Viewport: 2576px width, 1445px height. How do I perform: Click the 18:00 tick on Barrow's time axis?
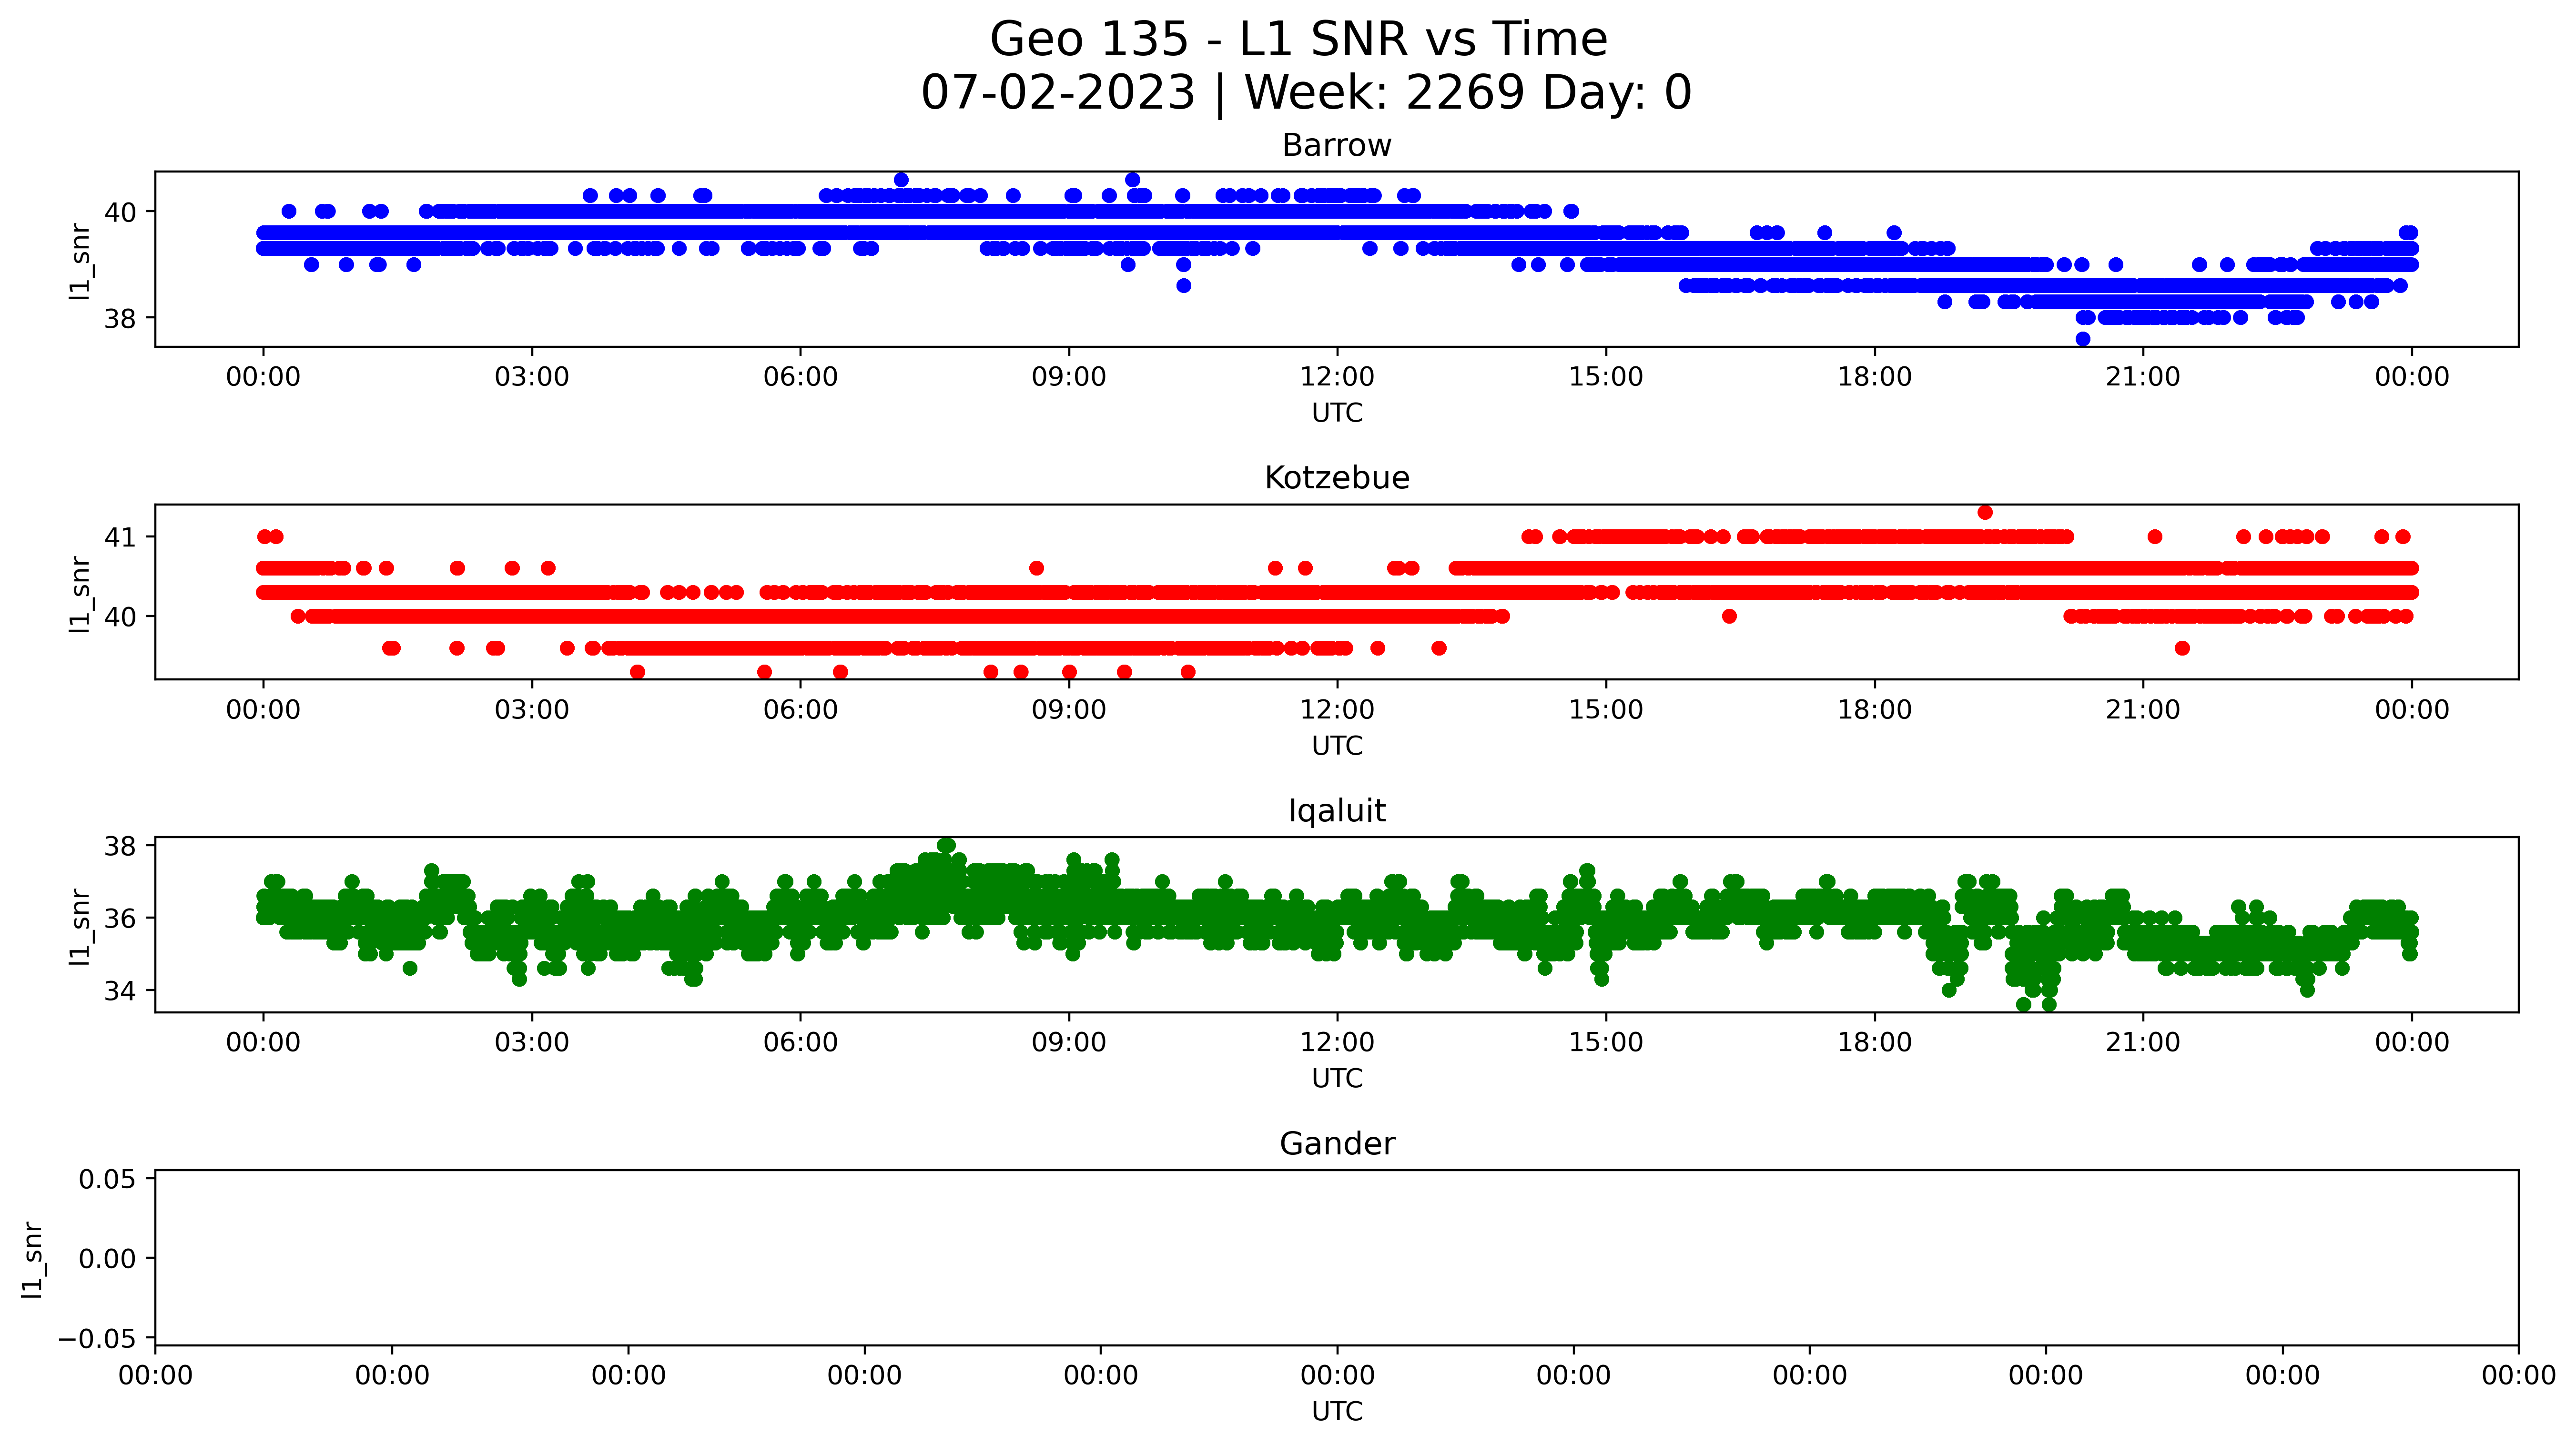tap(1874, 377)
